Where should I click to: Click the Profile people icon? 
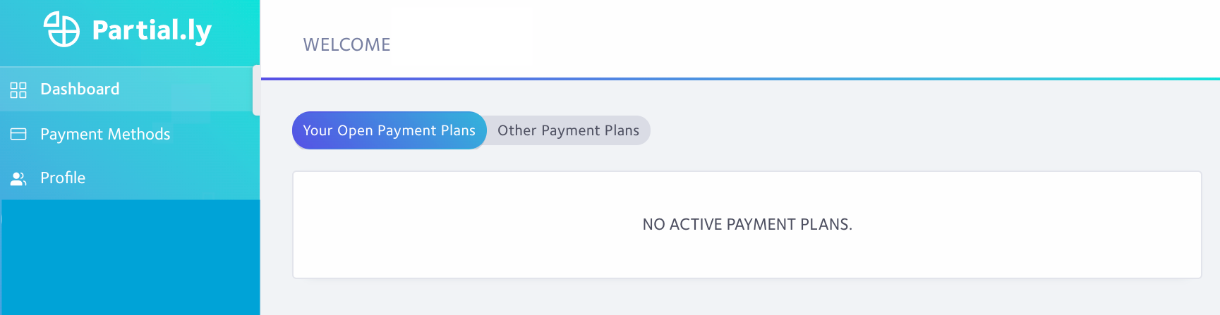point(18,178)
